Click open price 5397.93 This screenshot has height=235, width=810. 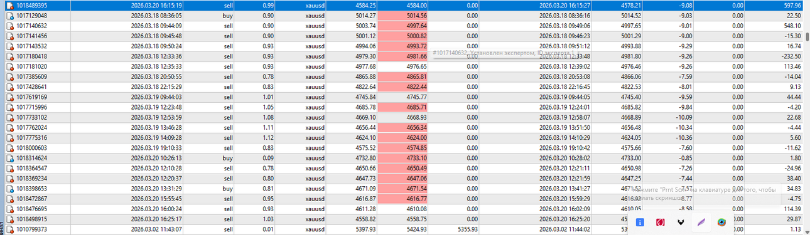pyautogui.click(x=365, y=229)
